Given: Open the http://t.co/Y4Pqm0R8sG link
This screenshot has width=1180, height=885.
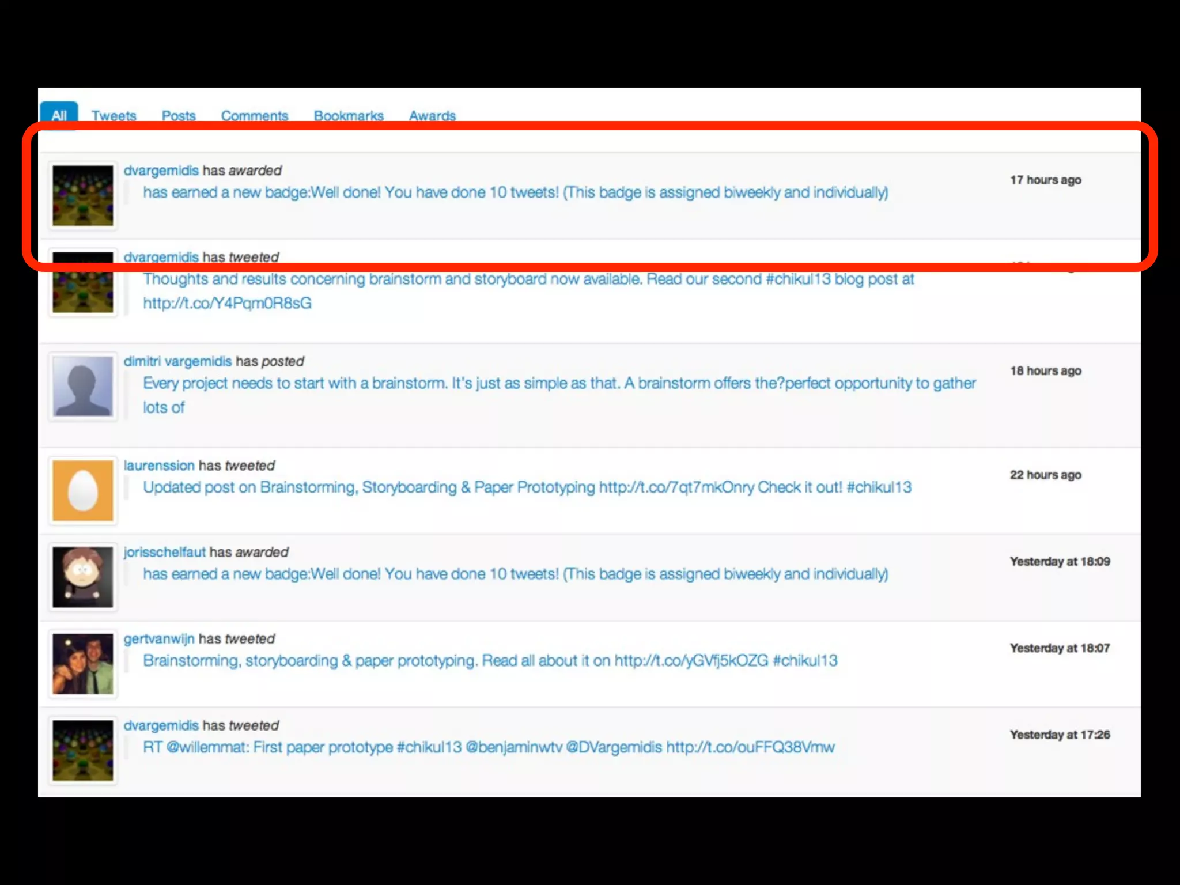Looking at the screenshot, I should pyautogui.click(x=228, y=303).
